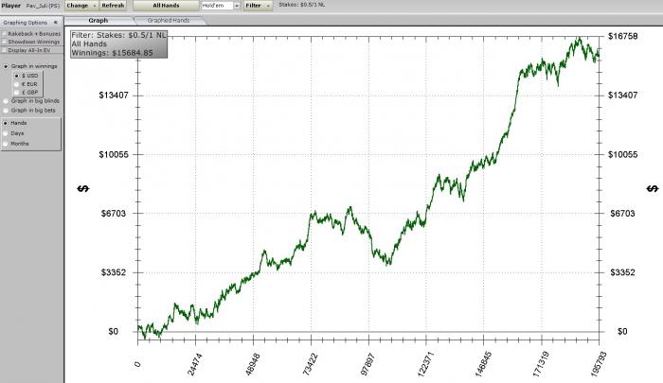The width and height of the screenshot is (663, 383).
Task: Enable the Display All-In EV checkbox
Action: tap(4, 50)
